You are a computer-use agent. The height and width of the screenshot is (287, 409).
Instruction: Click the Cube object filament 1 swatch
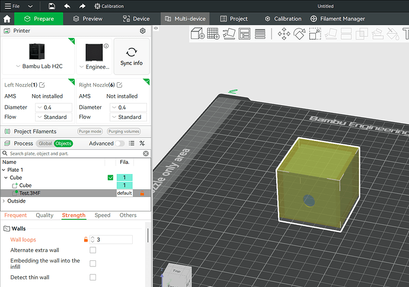(124, 178)
